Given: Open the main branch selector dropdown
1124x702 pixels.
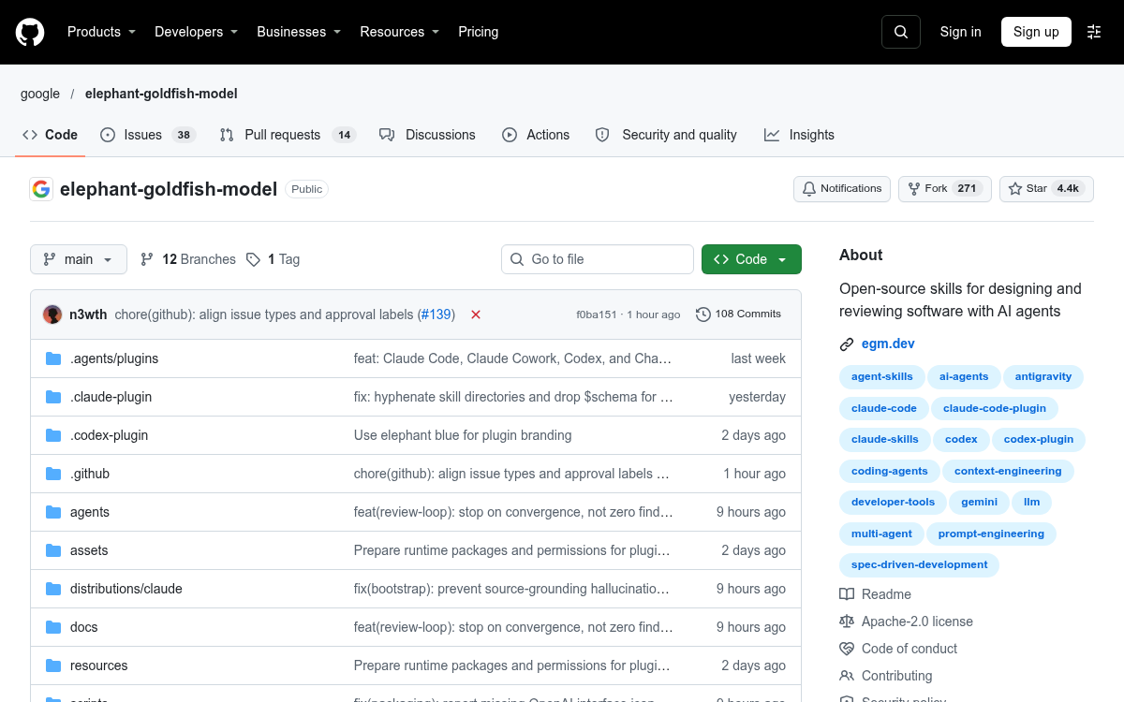Looking at the screenshot, I should (x=79, y=259).
